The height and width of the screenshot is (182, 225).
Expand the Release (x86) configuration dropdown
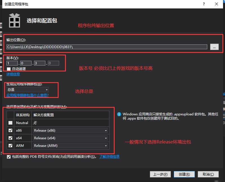pos(70,131)
